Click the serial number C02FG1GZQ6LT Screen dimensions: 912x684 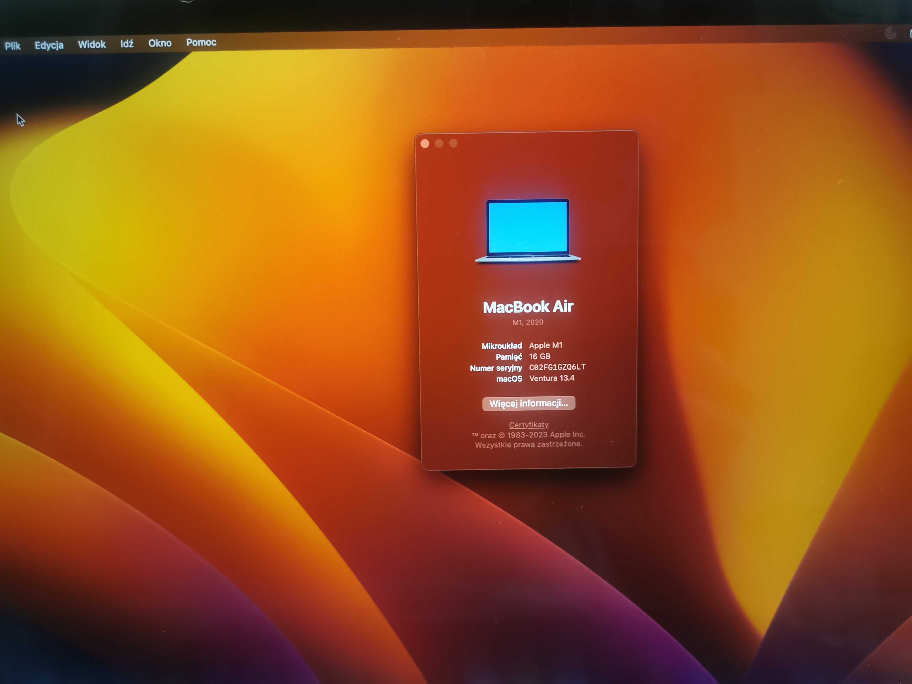557,367
